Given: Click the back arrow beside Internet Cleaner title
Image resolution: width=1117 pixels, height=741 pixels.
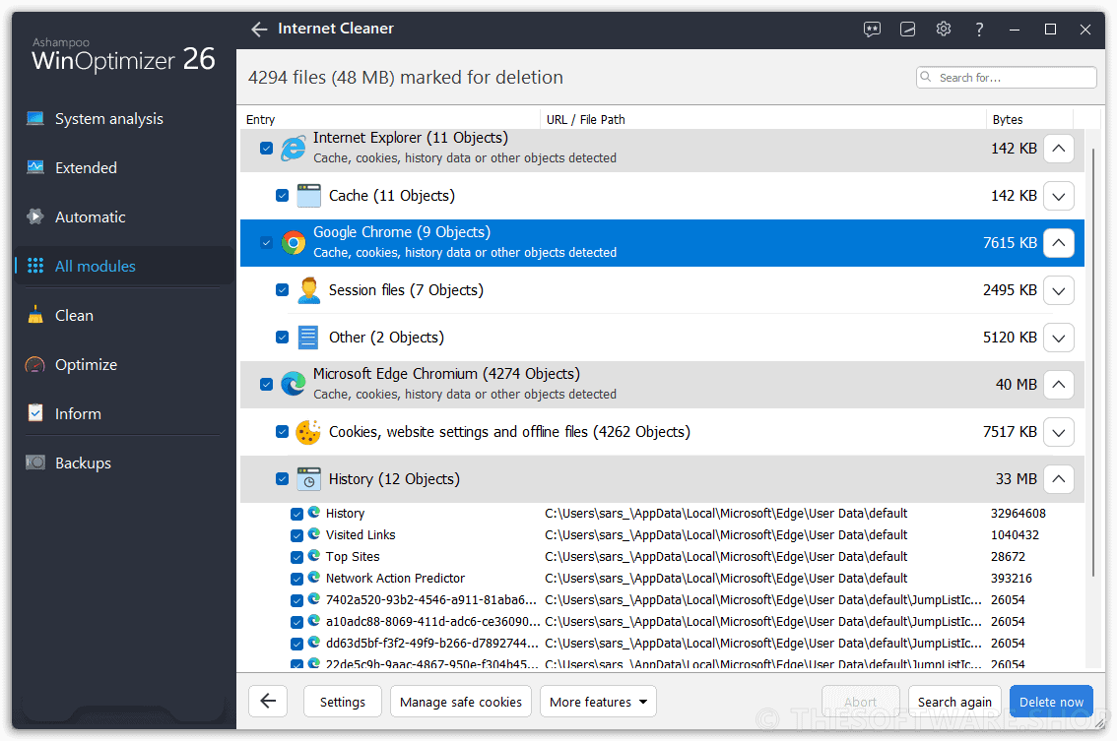Looking at the screenshot, I should [259, 30].
